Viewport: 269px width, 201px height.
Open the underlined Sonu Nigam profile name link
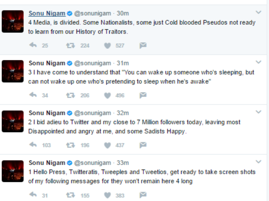pos(47,13)
